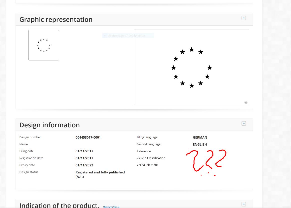The image size is (291, 208).
Task: Click the Verbal element label
Action: click(147, 165)
